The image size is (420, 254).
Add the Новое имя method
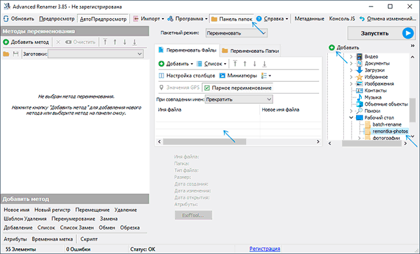[17, 210]
